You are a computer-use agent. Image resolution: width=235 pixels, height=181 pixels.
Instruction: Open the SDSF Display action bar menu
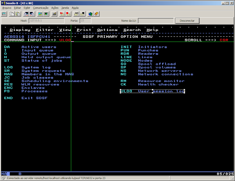[20, 30]
